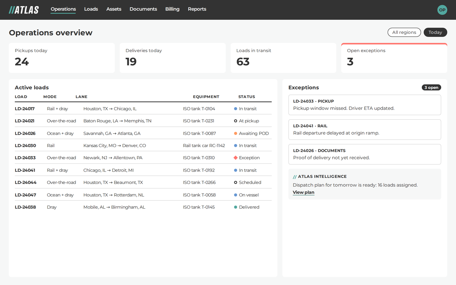The image size is (456, 285).
Task: Click equipment ISO tank T-0058
Action: point(199,195)
